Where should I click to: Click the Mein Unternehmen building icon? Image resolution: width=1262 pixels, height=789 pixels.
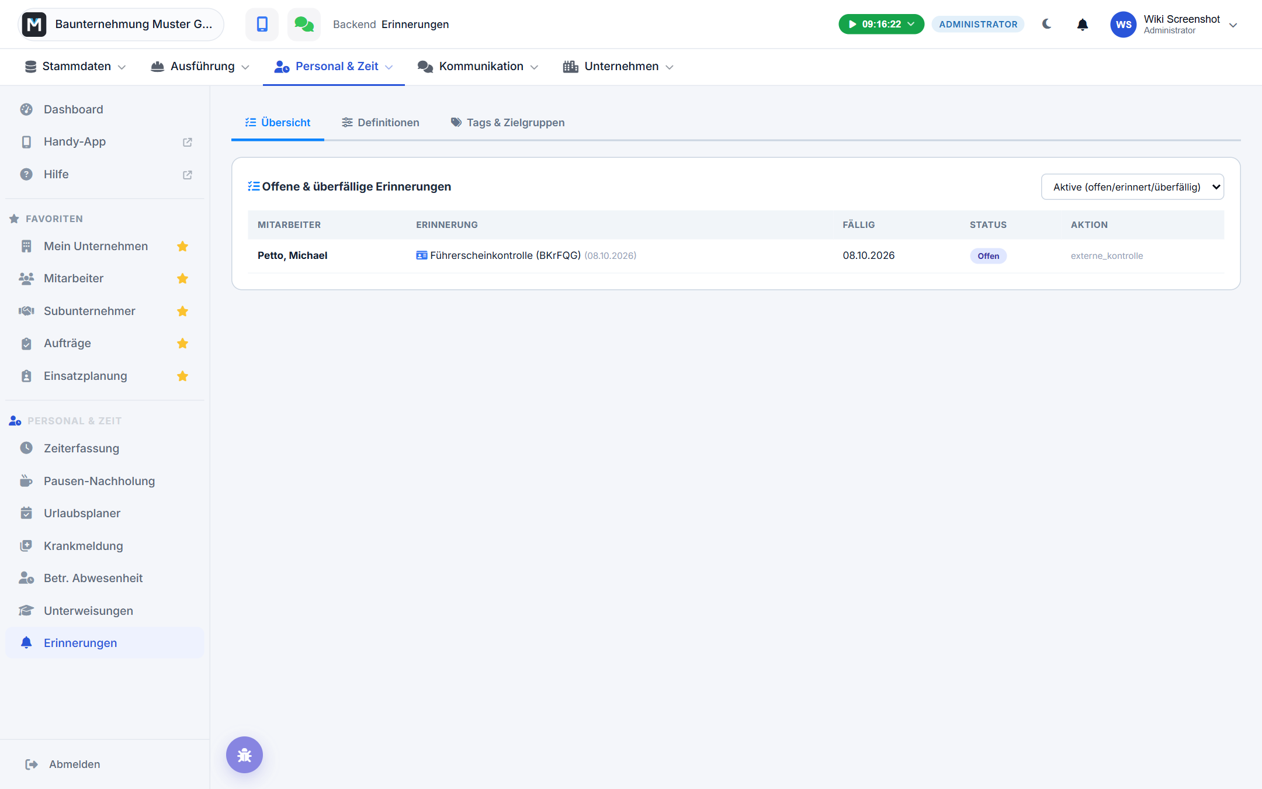pos(26,246)
